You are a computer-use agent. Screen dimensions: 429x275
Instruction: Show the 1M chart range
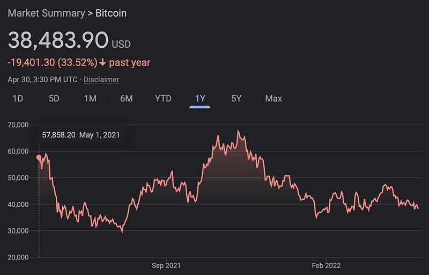[x=90, y=98]
